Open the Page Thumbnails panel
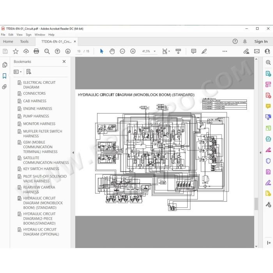 tap(5, 65)
